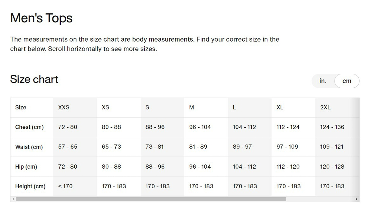Click the L chest value 104 - 112
370x212 pixels.
(244, 127)
